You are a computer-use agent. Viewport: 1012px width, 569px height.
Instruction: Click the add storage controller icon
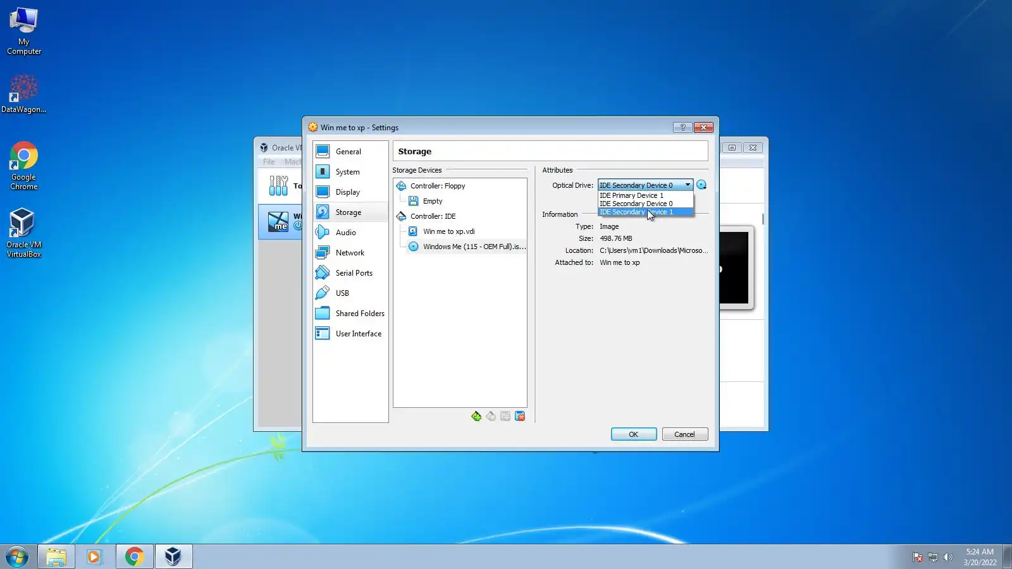[476, 416]
